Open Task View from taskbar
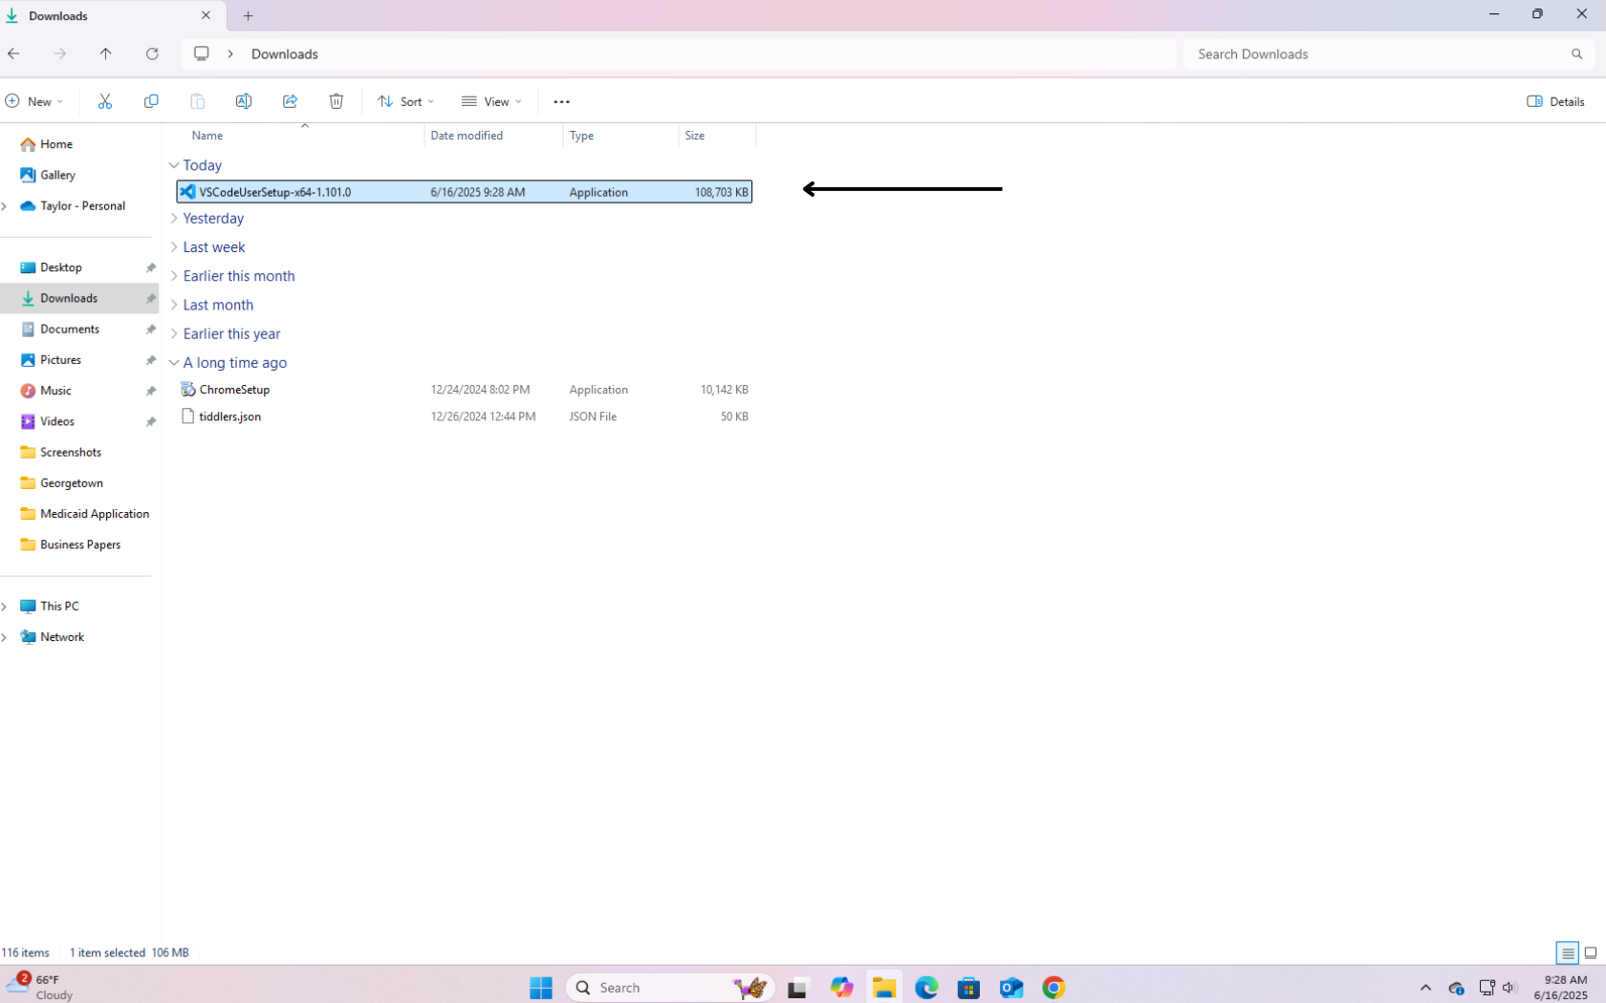The width and height of the screenshot is (1606, 1003). click(797, 988)
